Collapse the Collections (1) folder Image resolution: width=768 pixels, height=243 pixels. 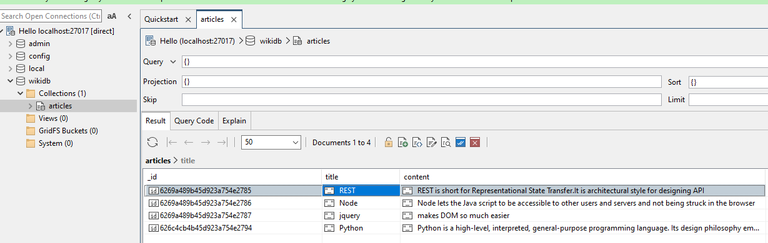click(x=21, y=93)
